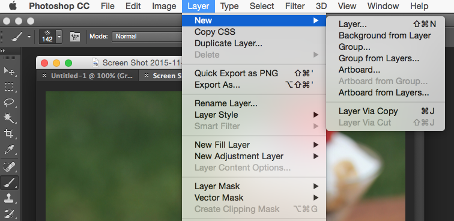The height and width of the screenshot is (221, 454).
Task: Choose Duplicate Layer...
Action: (x=254, y=43)
